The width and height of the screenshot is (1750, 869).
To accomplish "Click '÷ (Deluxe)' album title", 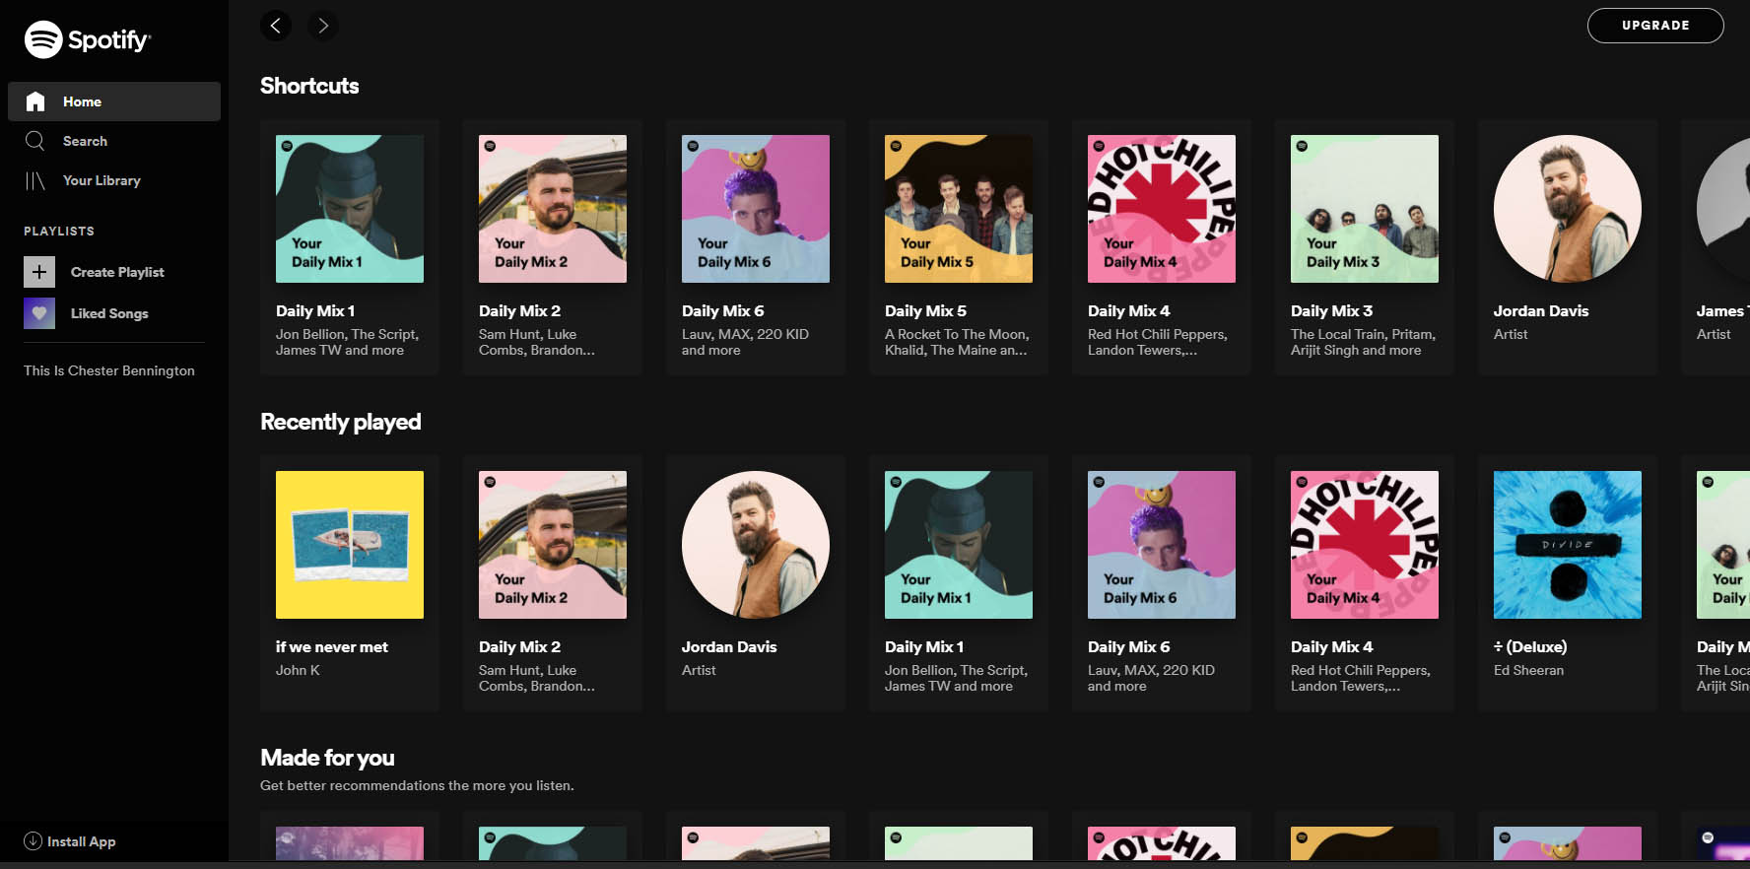I will coord(1530,646).
